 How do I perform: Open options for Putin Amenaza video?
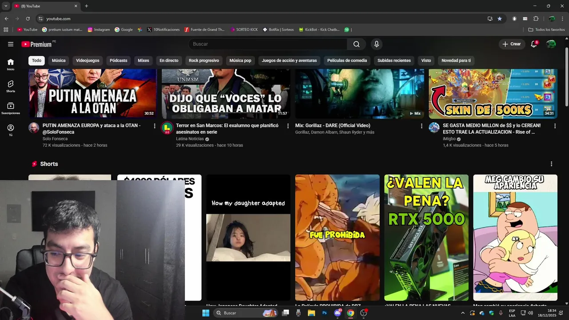[155, 126]
